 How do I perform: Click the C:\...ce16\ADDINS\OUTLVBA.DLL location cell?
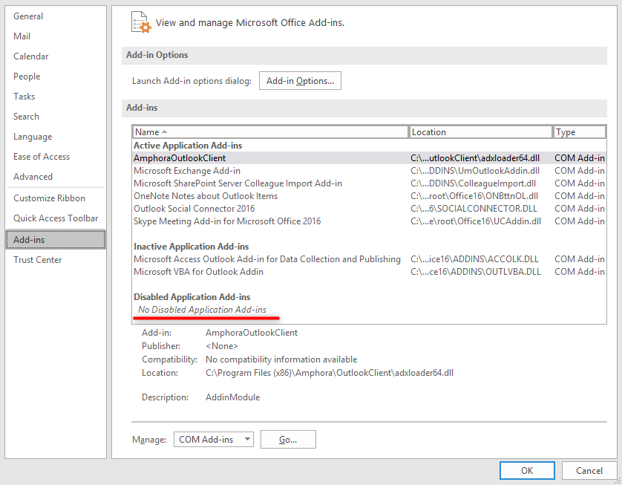tap(476, 272)
